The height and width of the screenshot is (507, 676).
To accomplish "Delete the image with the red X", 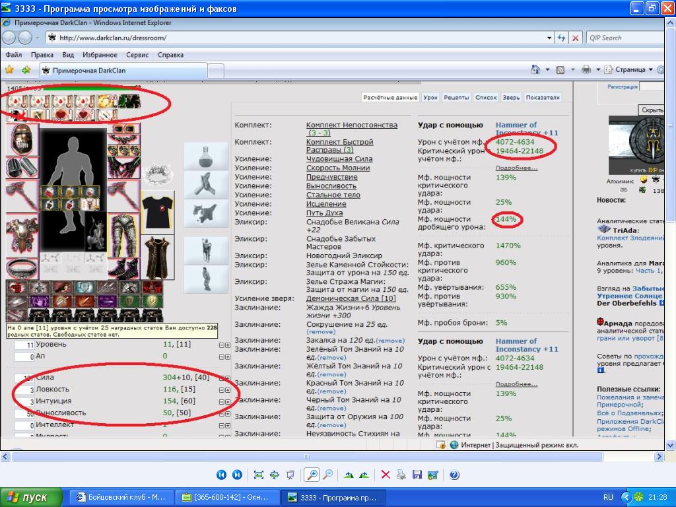I will tap(386, 475).
